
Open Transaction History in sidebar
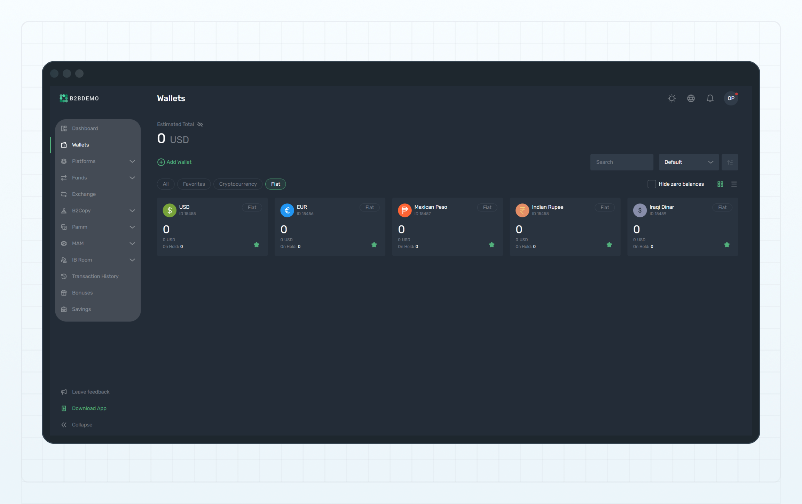coord(95,276)
